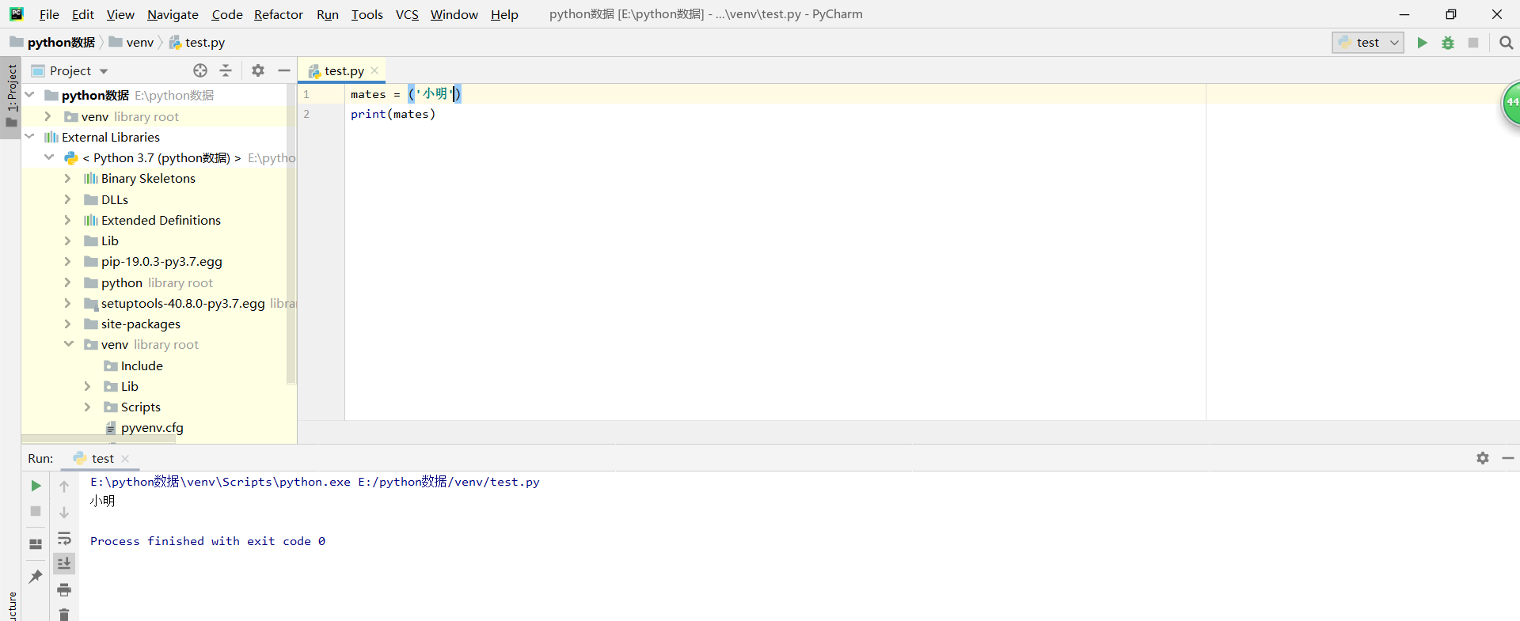Expand the Scripts folder

88,407
